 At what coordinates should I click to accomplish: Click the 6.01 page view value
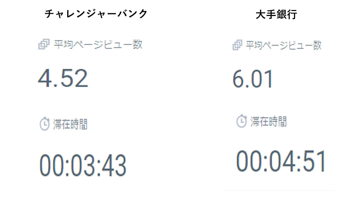(x=253, y=79)
